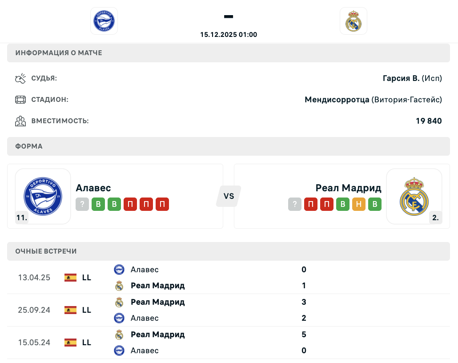Image resolution: width=458 pixels, height=363 pixels.
Task: Click Alavés' gray unknown-result form badge
Action: click(82, 205)
